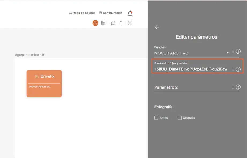Enter fullscreen with the expand arrows icon
Viewport: 247px width, 158px height.
coord(130,23)
